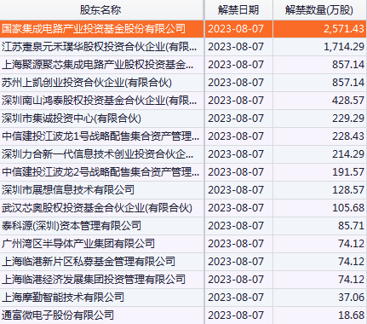Click the quantity value 428.57

(348, 101)
